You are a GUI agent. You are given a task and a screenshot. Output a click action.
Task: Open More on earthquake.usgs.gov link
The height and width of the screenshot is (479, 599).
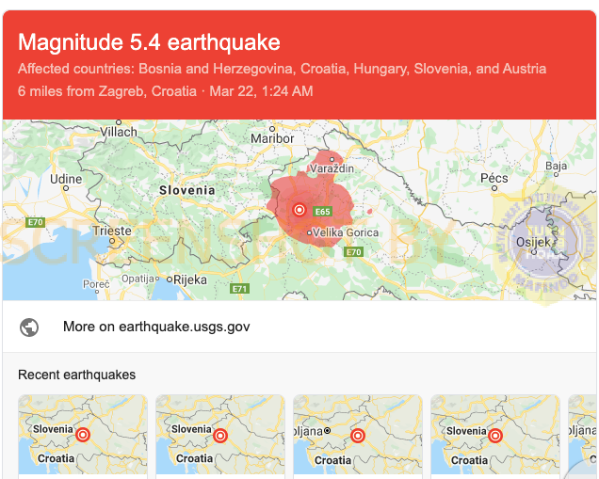coord(156,327)
